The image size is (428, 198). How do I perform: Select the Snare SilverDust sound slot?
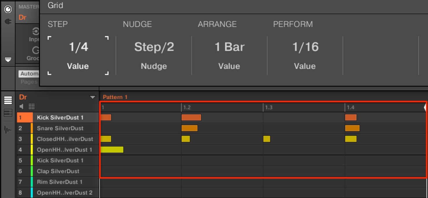58,128
